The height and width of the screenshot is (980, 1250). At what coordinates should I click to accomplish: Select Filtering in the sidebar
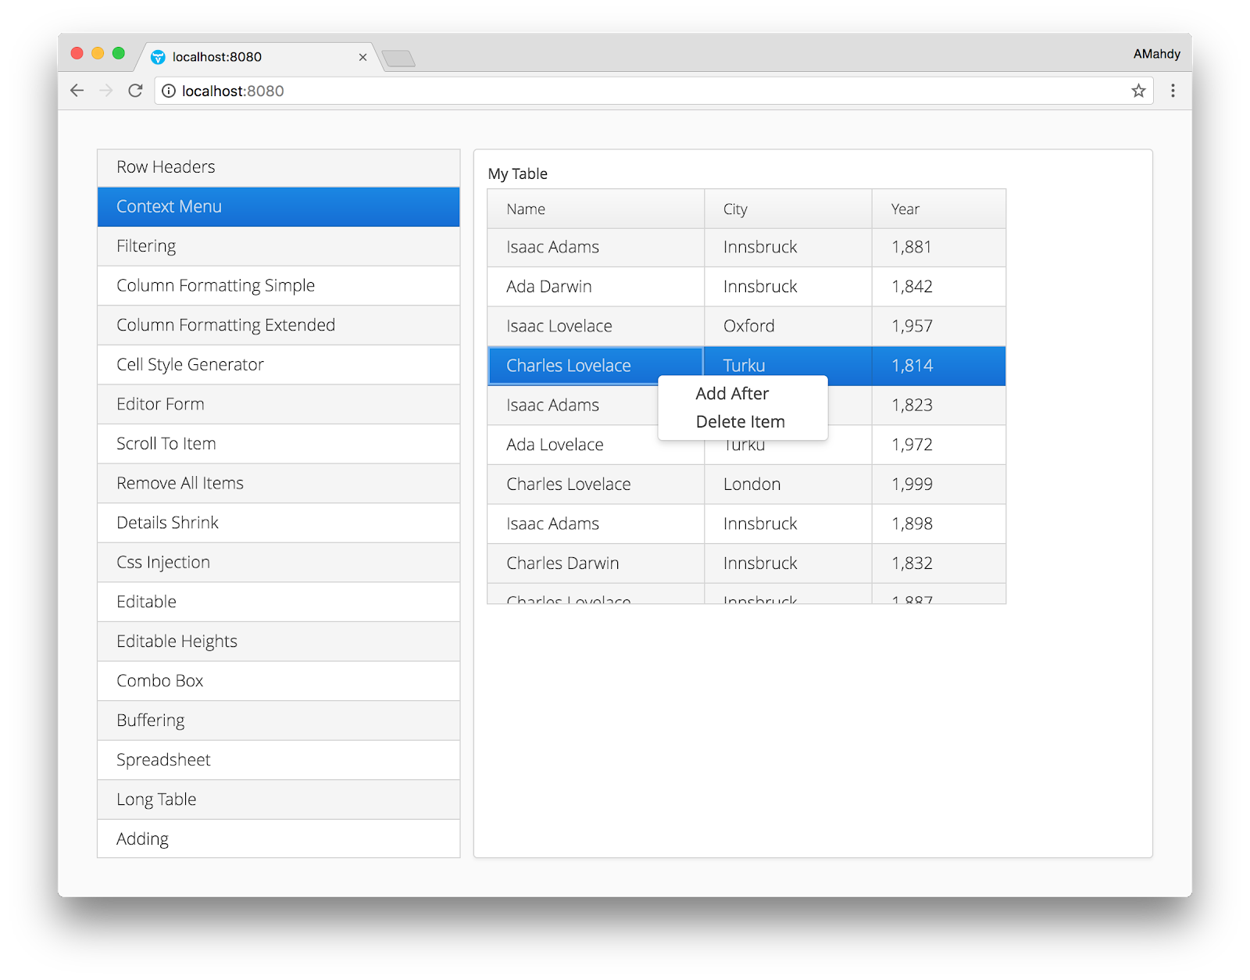pos(278,245)
